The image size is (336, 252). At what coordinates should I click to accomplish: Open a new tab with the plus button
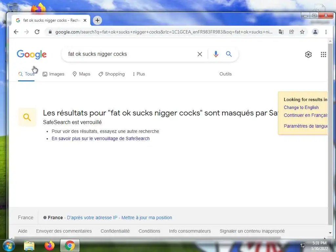(97, 20)
